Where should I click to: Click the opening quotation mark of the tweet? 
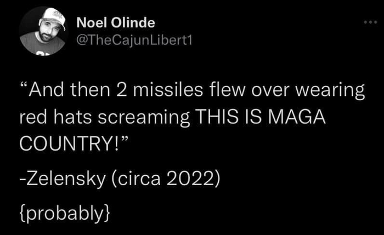click(x=24, y=88)
